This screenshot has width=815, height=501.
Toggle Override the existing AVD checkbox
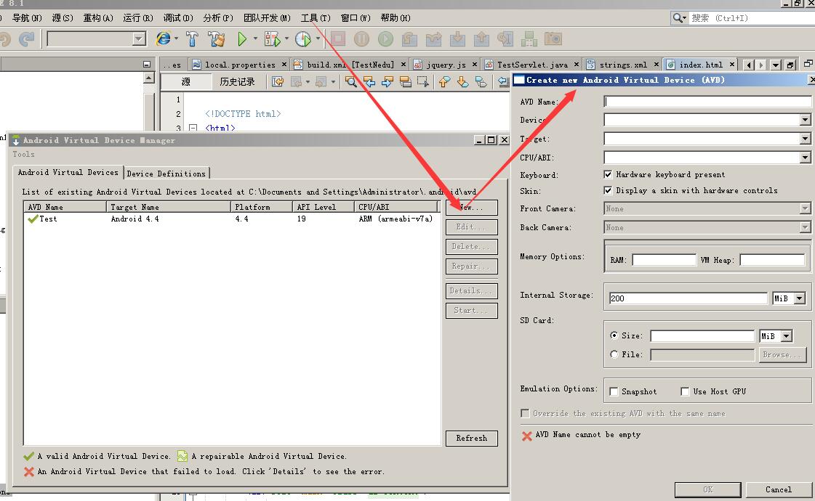pyautogui.click(x=525, y=413)
